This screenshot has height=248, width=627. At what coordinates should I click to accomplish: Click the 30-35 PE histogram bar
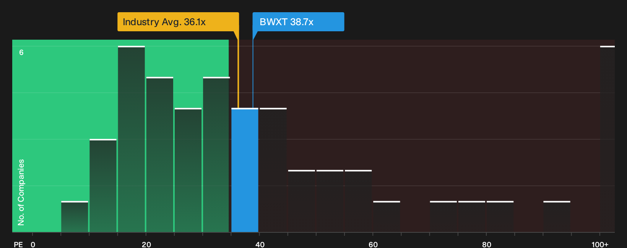[216, 155]
